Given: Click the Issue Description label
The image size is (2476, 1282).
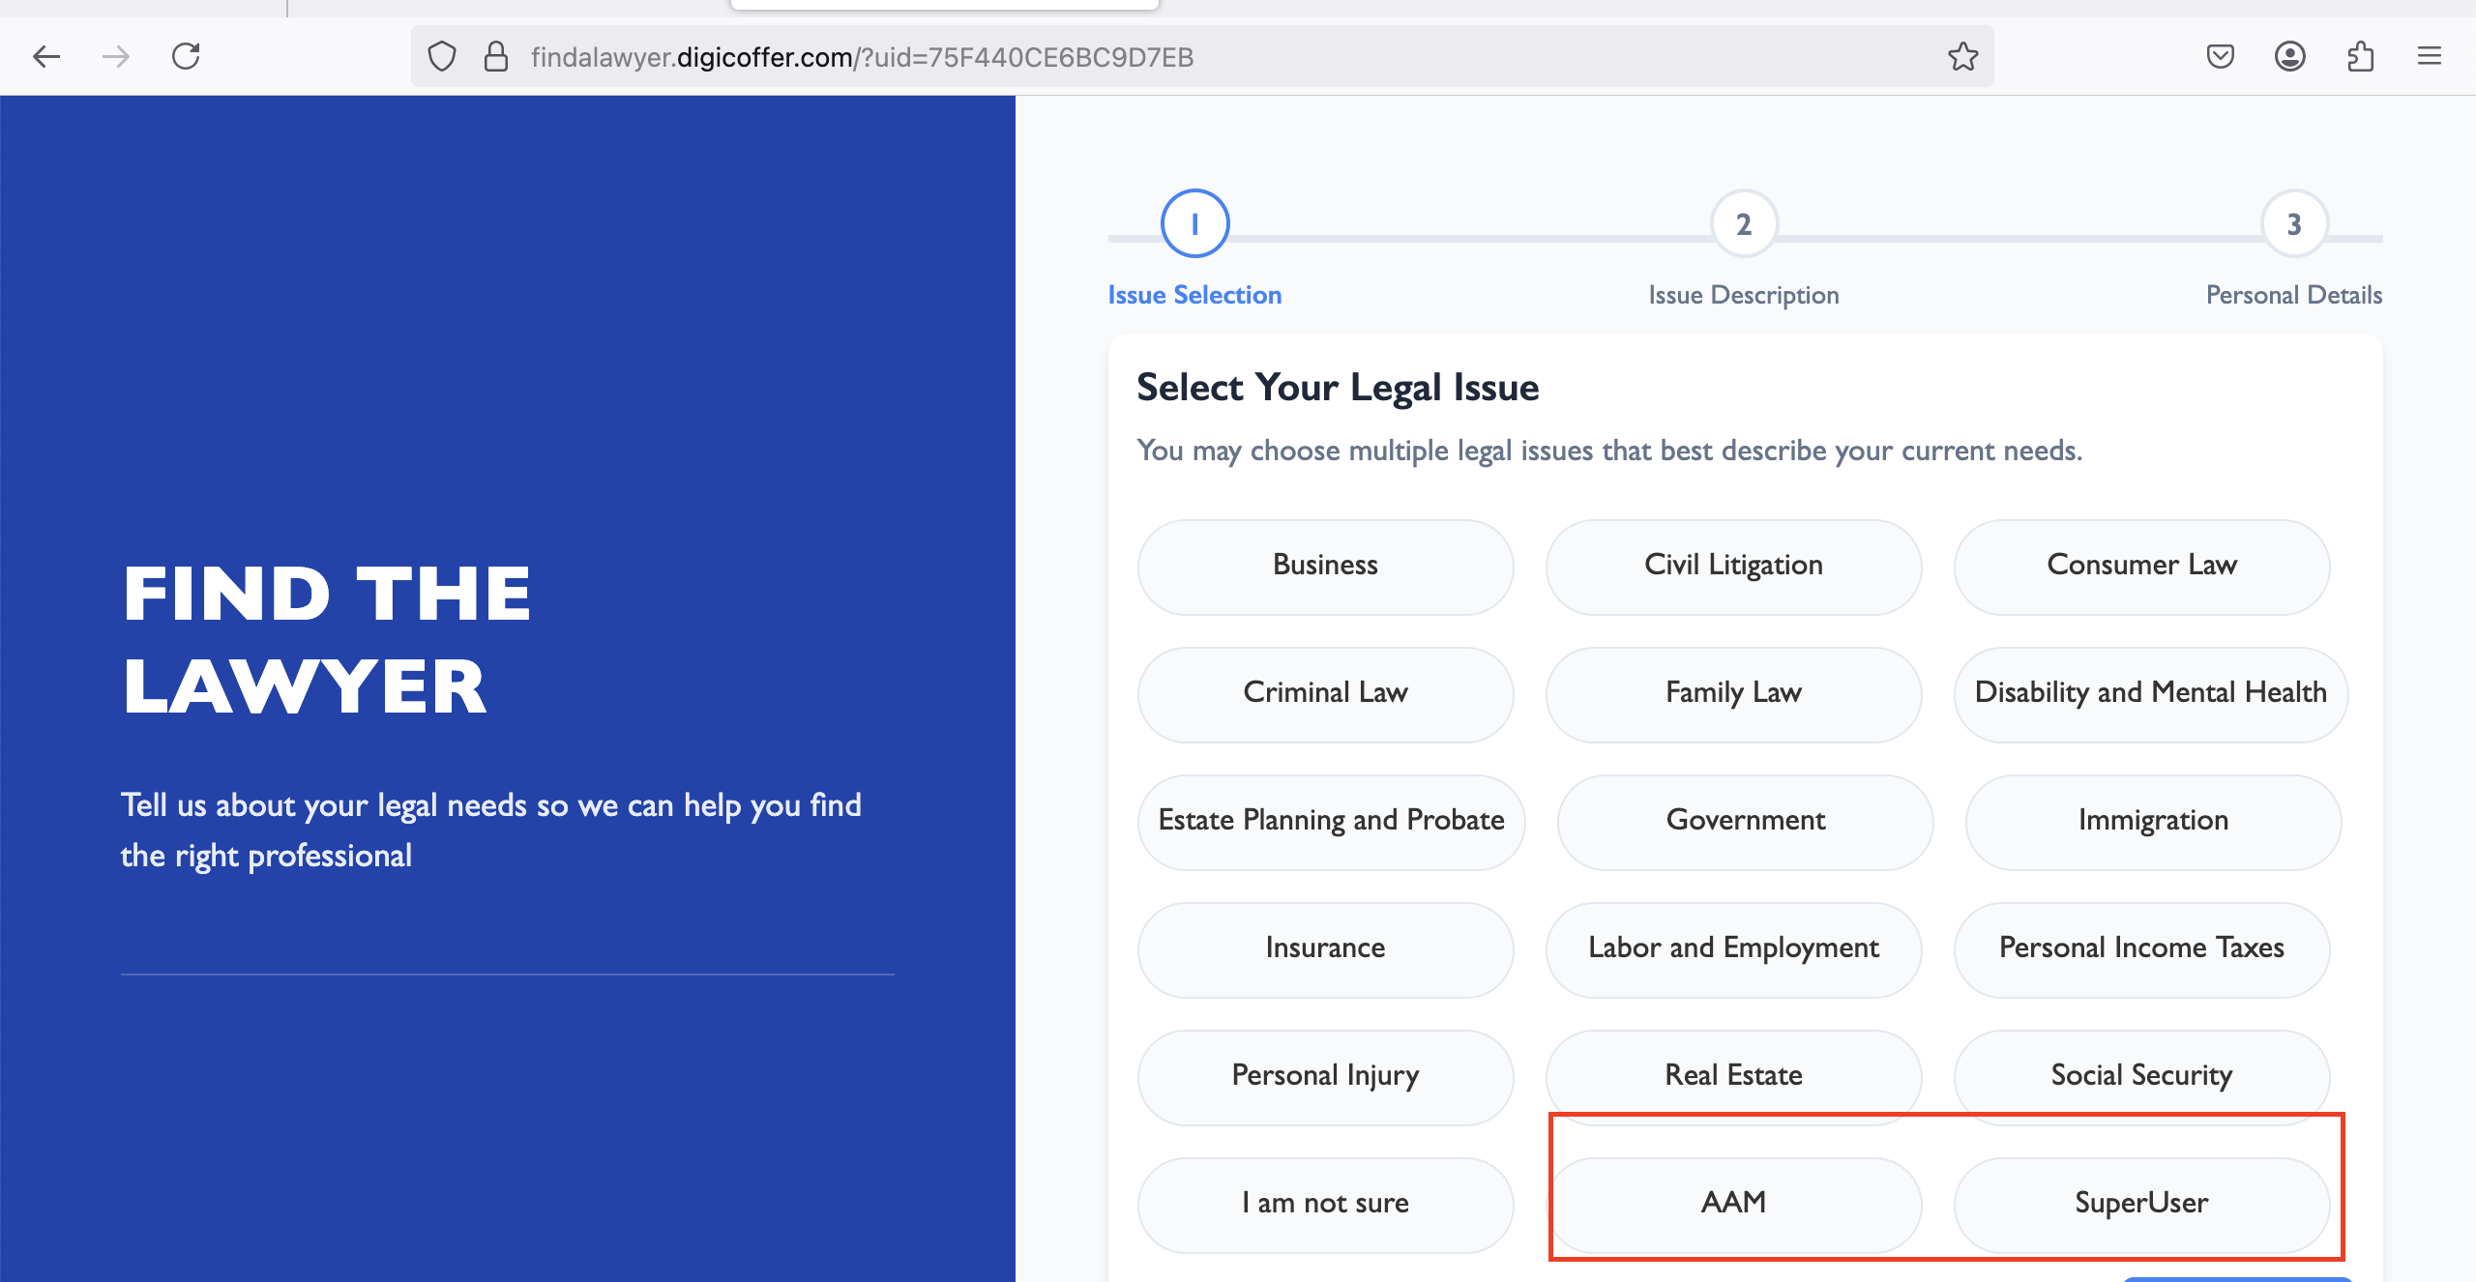Looking at the screenshot, I should coord(1744,295).
